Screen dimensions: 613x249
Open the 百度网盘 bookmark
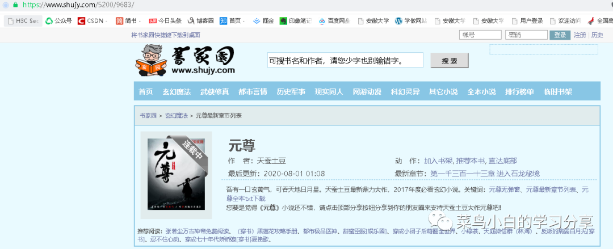click(x=335, y=21)
